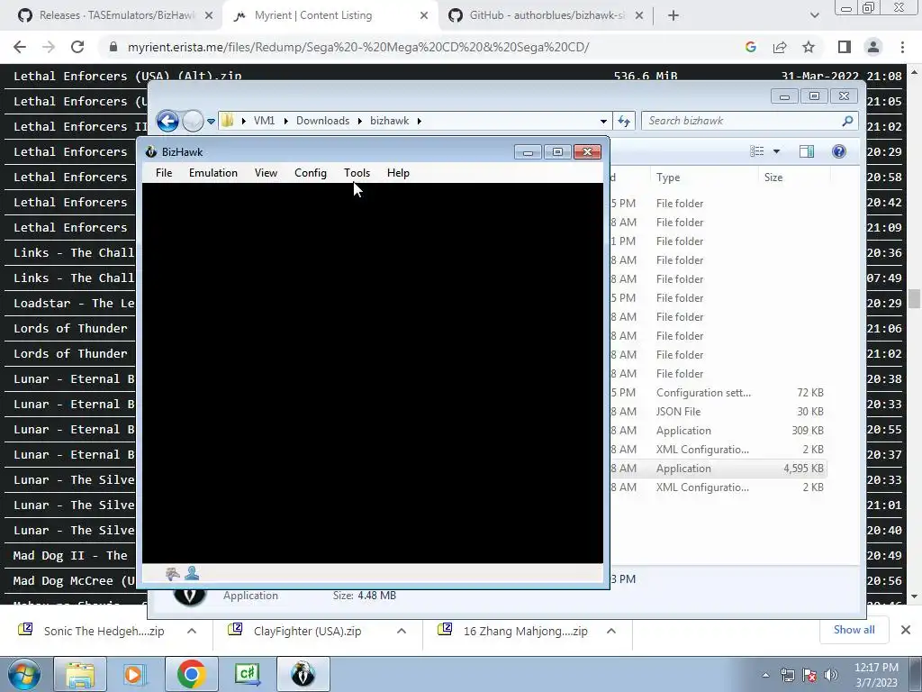Viewport: 922px width, 692px height.
Task: Open the Windows Start menu
Action: click(23, 674)
